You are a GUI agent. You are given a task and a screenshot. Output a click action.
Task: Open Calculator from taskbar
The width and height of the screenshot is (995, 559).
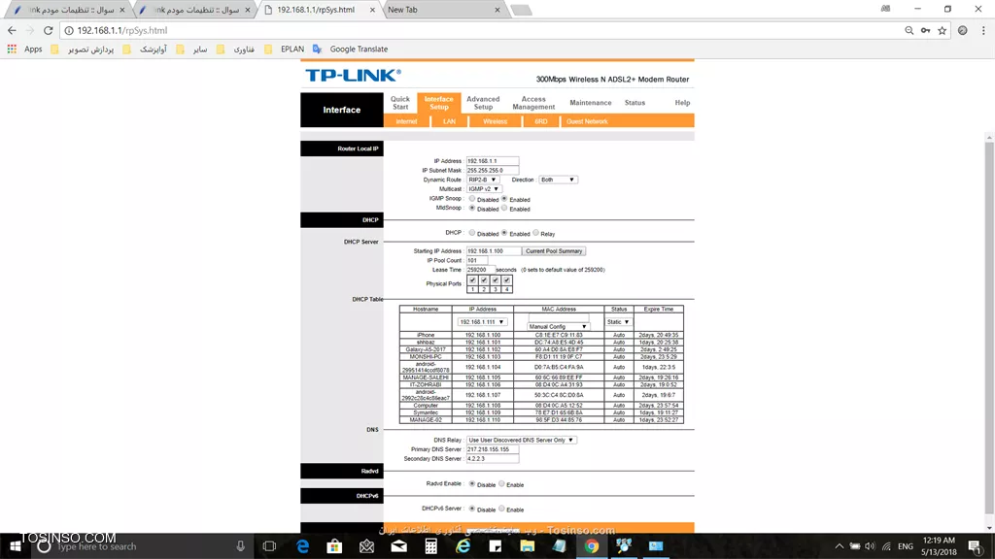(x=430, y=545)
